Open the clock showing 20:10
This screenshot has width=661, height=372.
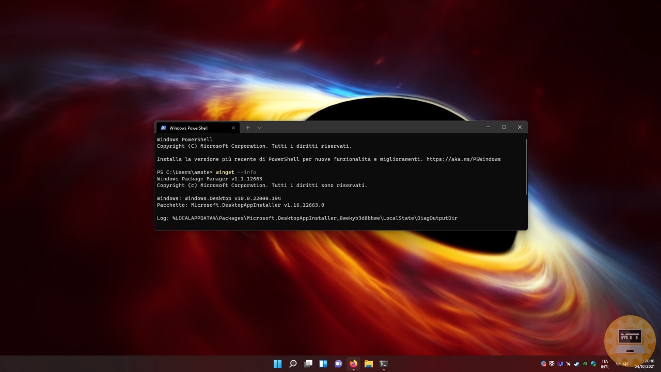(644, 364)
